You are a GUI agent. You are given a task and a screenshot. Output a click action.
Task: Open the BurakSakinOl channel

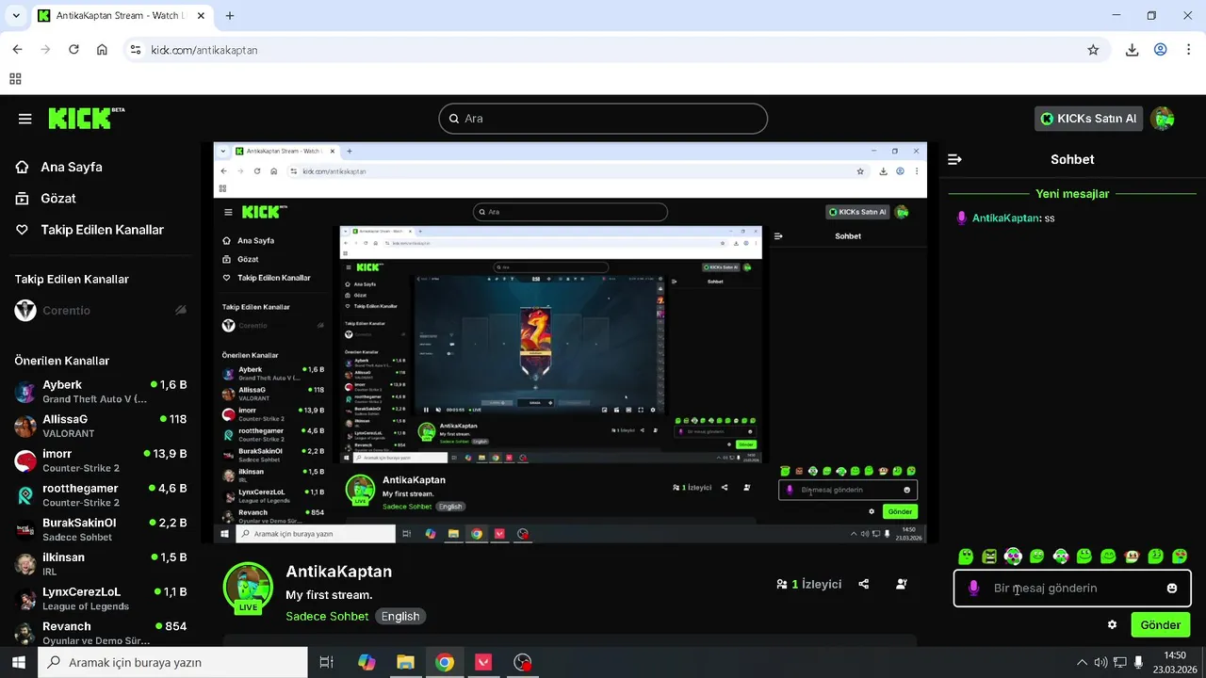pos(100,529)
